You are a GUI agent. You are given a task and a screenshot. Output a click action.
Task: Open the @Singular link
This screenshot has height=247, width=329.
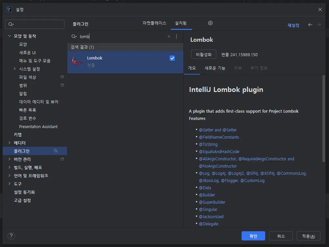pos(208,209)
